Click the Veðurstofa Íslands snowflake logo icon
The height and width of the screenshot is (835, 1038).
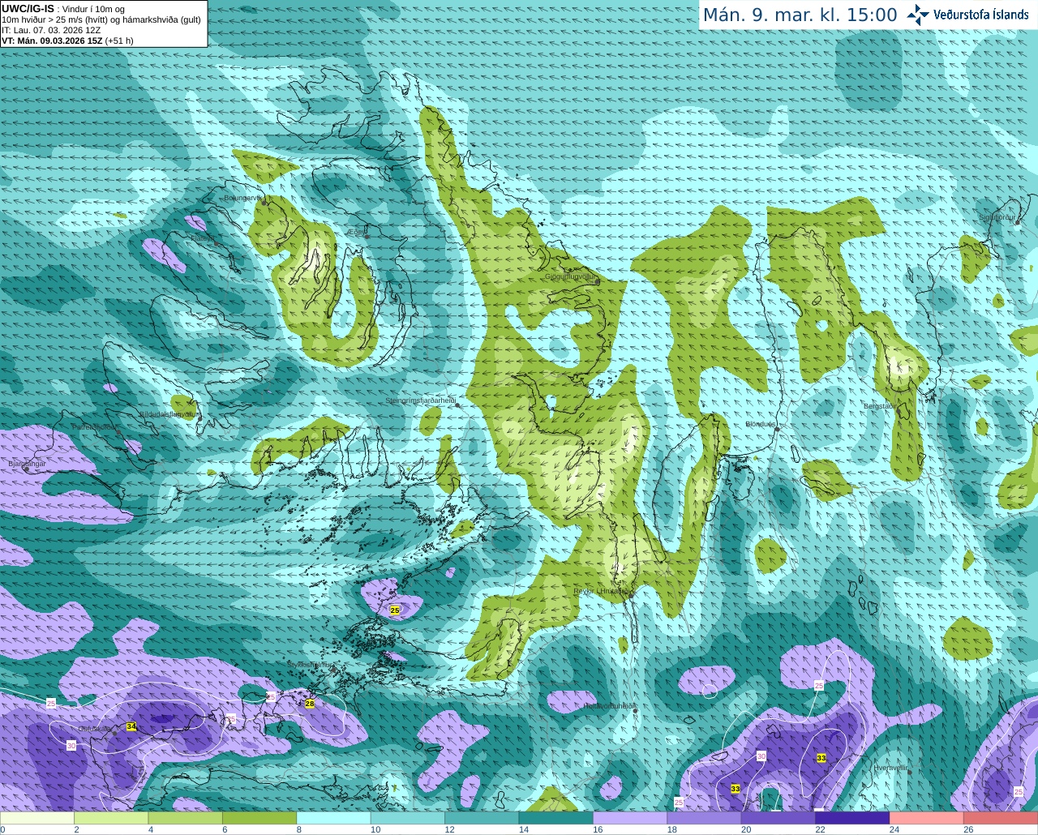coord(918,15)
